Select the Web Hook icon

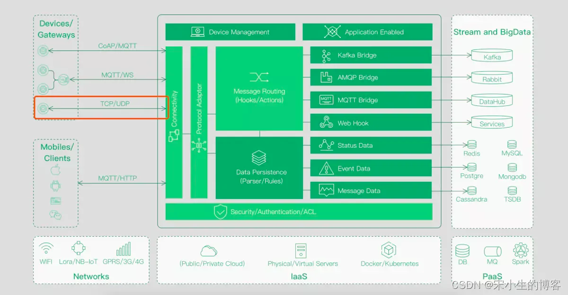pyautogui.click(x=326, y=123)
